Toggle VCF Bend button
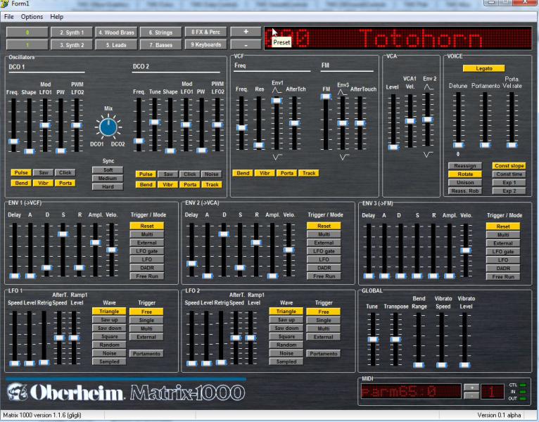The image size is (539, 422). pyautogui.click(x=243, y=173)
